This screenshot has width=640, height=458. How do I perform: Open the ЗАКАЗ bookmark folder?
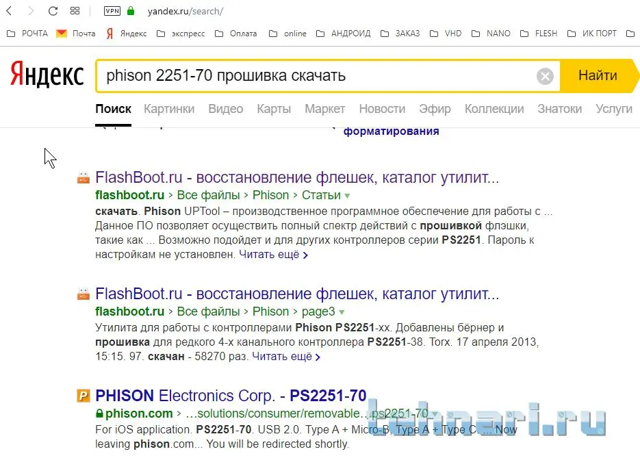(400, 34)
